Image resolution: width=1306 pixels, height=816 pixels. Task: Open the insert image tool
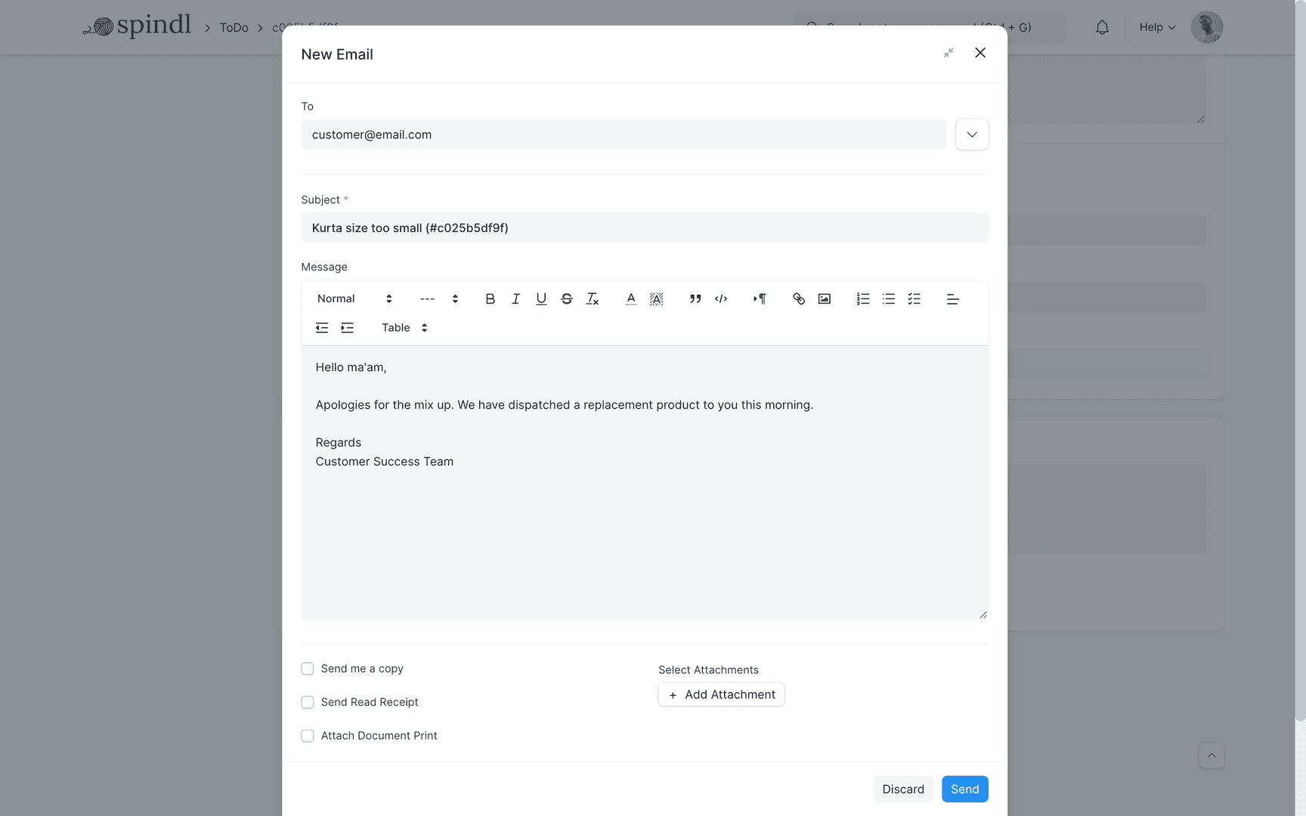[x=824, y=298]
